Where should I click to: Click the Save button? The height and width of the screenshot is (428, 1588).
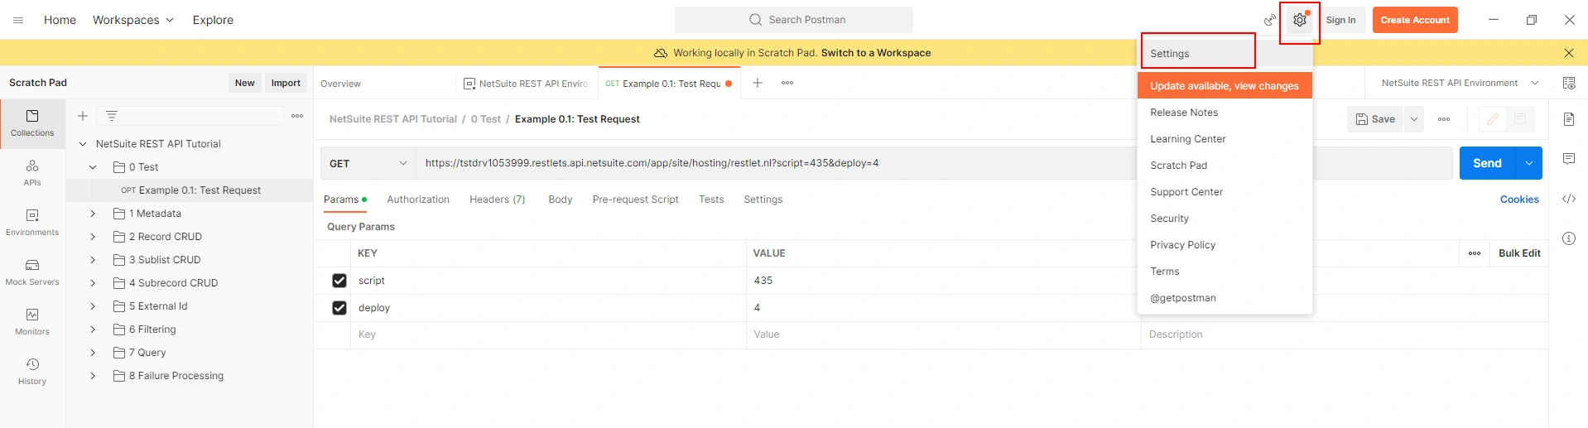1376,119
